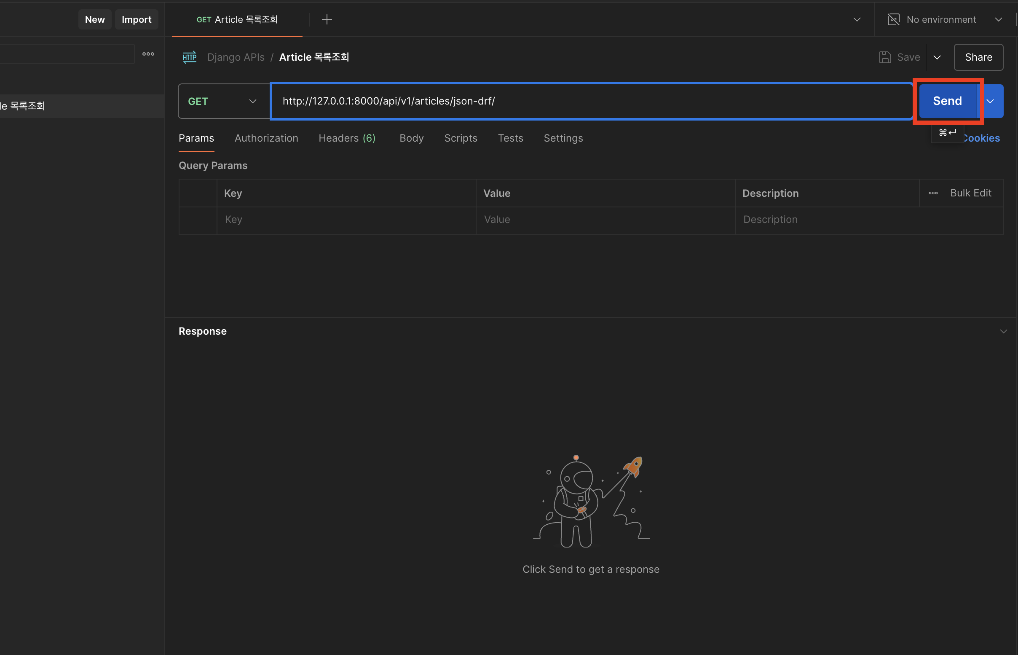Click the Save disk icon
1018x655 pixels.
tap(884, 57)
